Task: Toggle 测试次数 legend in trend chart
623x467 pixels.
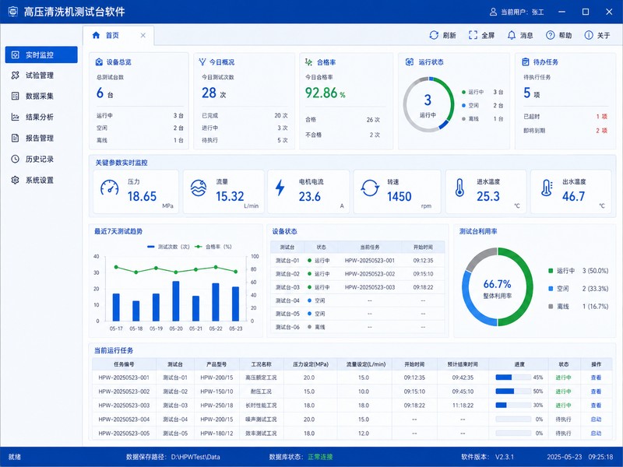Action: coord(168,247)
